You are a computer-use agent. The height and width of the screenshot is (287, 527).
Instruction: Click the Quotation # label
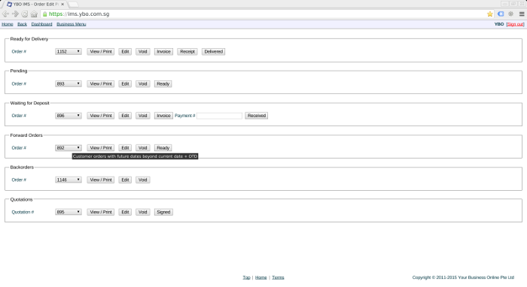[x=23, y=212]
